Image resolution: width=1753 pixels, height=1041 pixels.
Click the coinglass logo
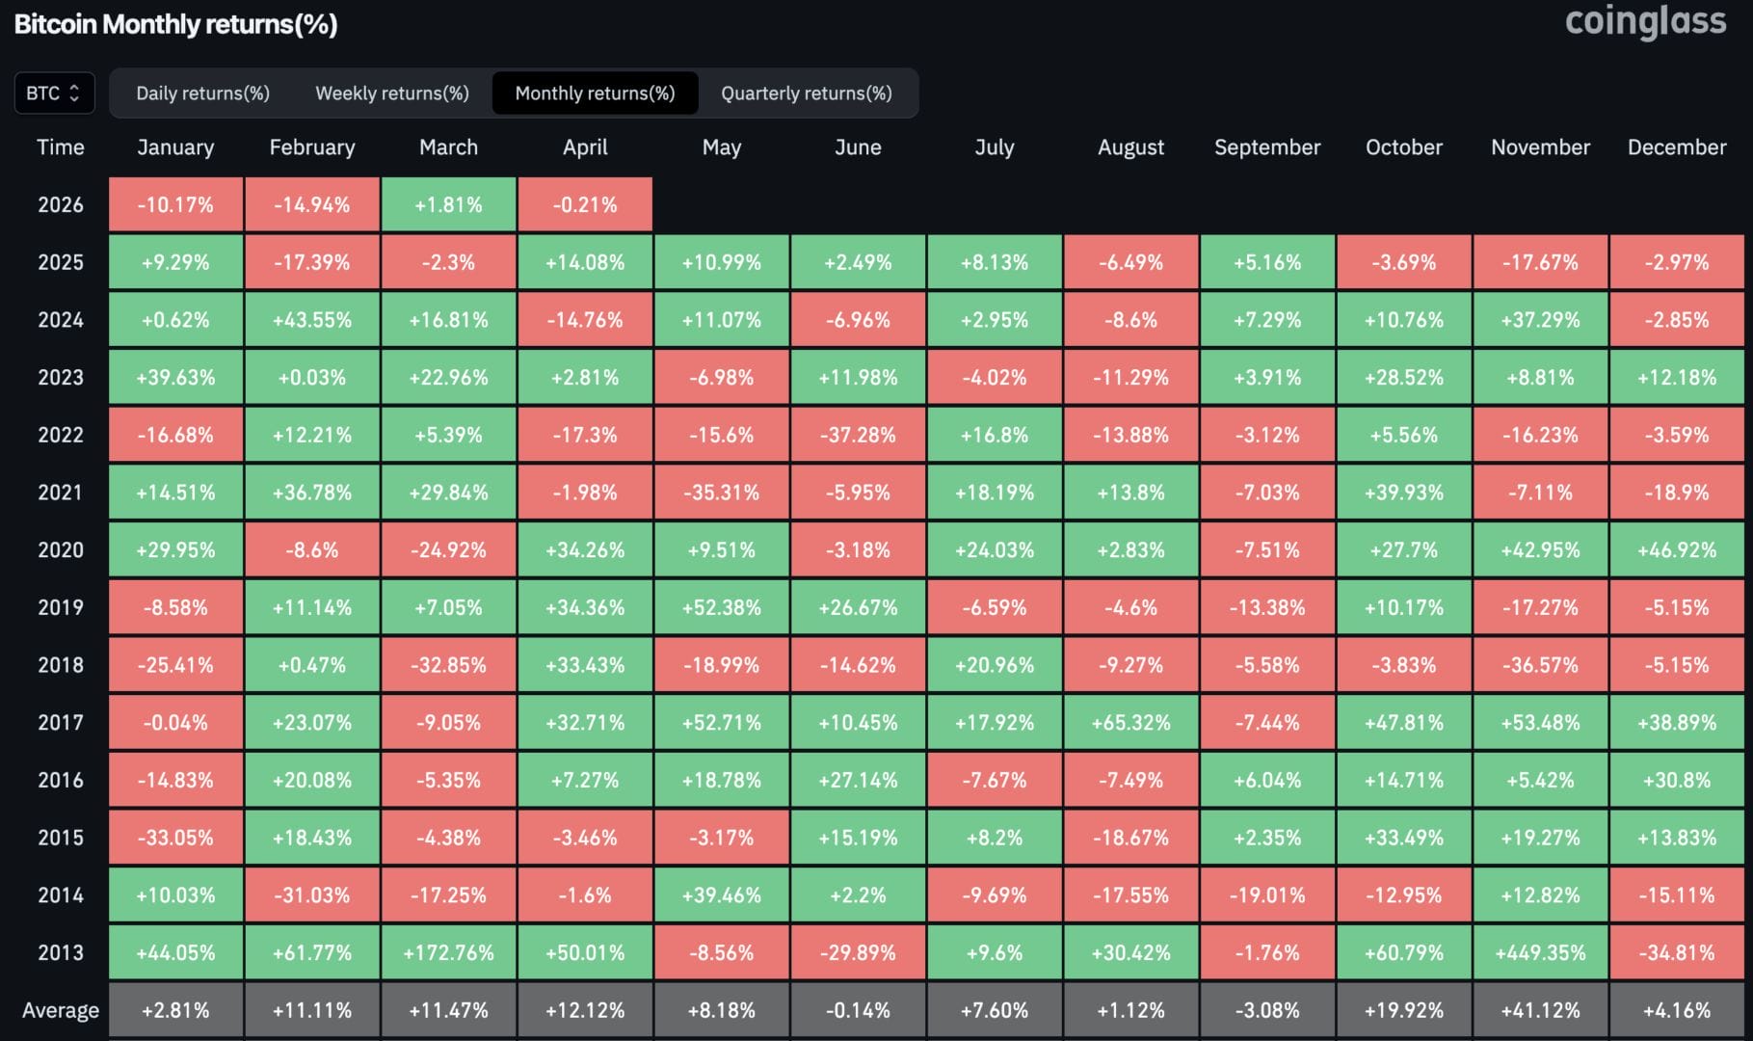tap(1645, 21)
